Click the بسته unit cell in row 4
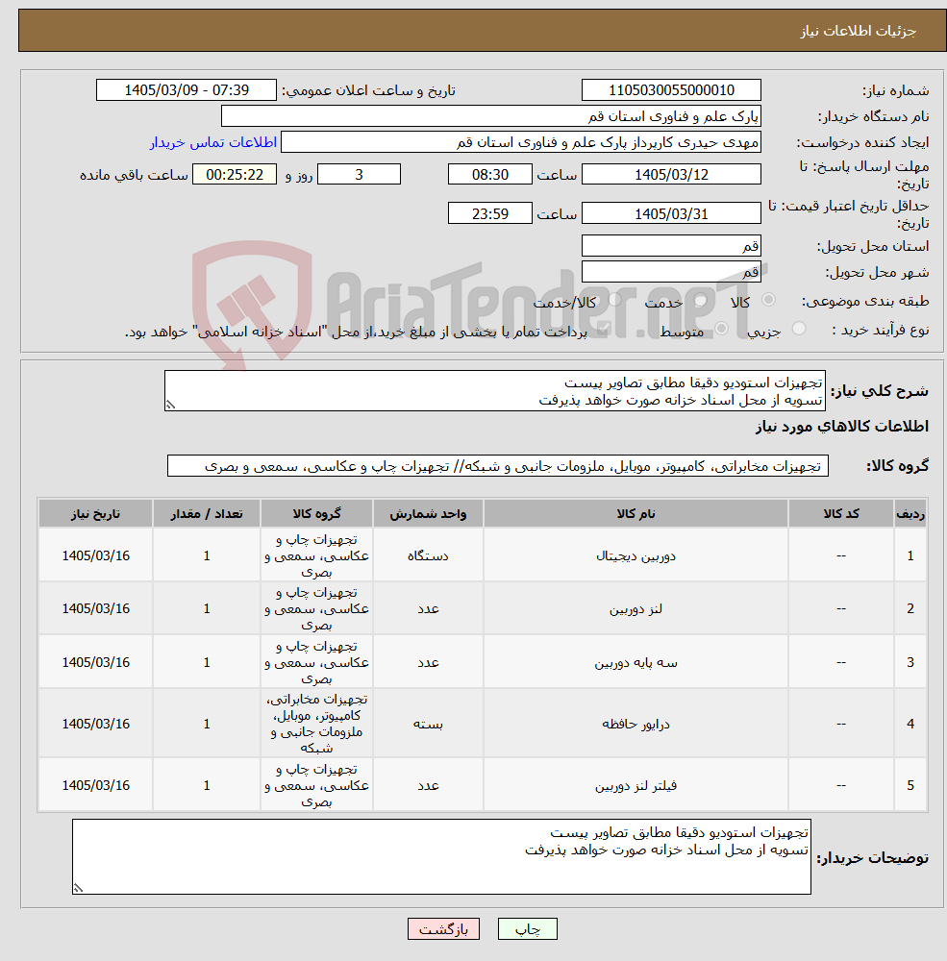Screen dimensions: 947x961 [x=428, y=724]
